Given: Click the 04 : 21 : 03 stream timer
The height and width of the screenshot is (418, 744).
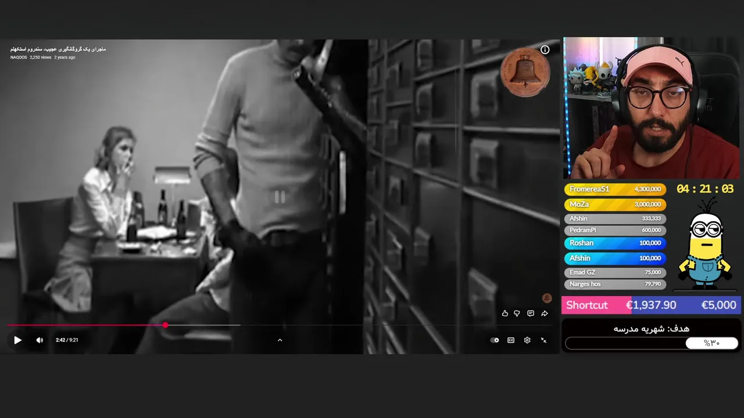Looking at the screenshot, I should pyautogui.click(x=705, y=189).
